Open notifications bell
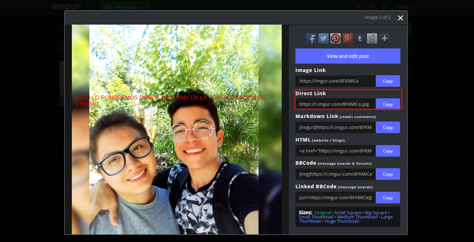 tap(384, 6)
